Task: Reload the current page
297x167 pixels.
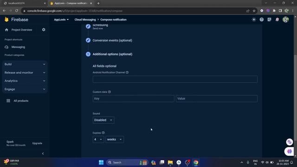Action: pos(17,11)
